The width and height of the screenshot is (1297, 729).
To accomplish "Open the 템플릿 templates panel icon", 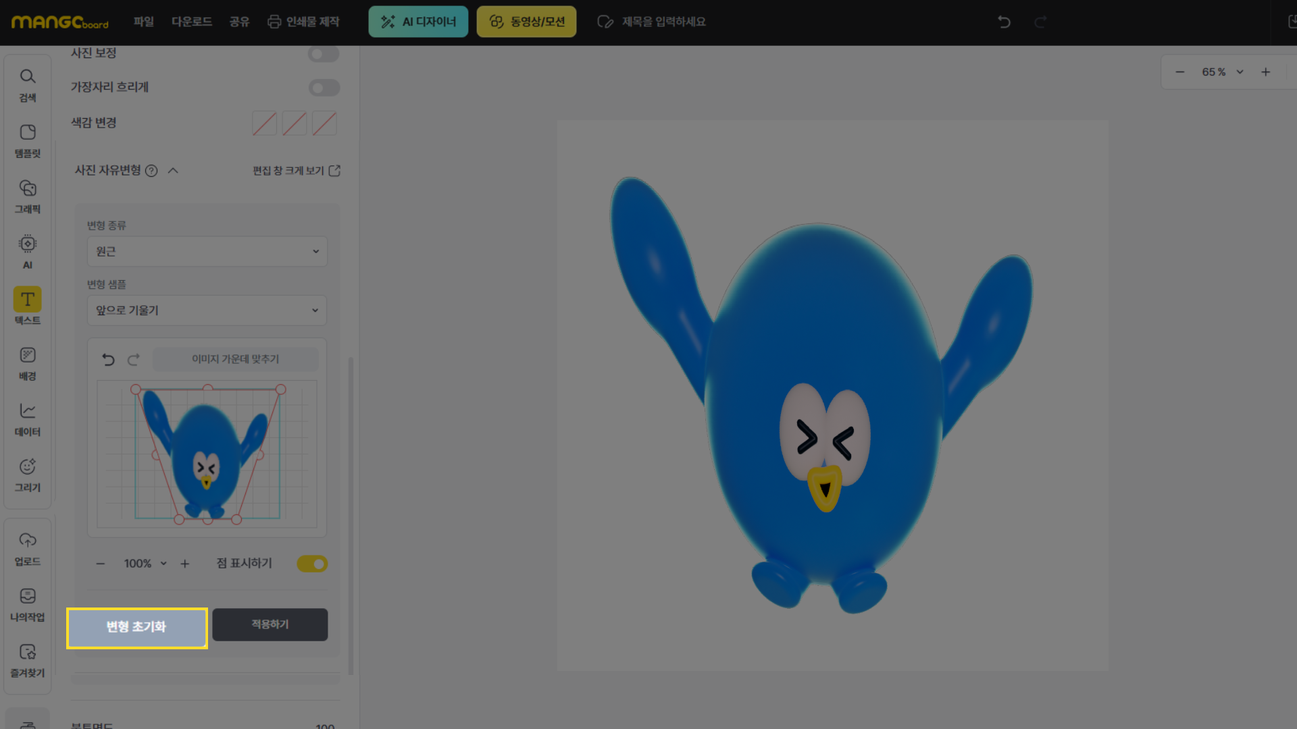I will tap(28, 140).
